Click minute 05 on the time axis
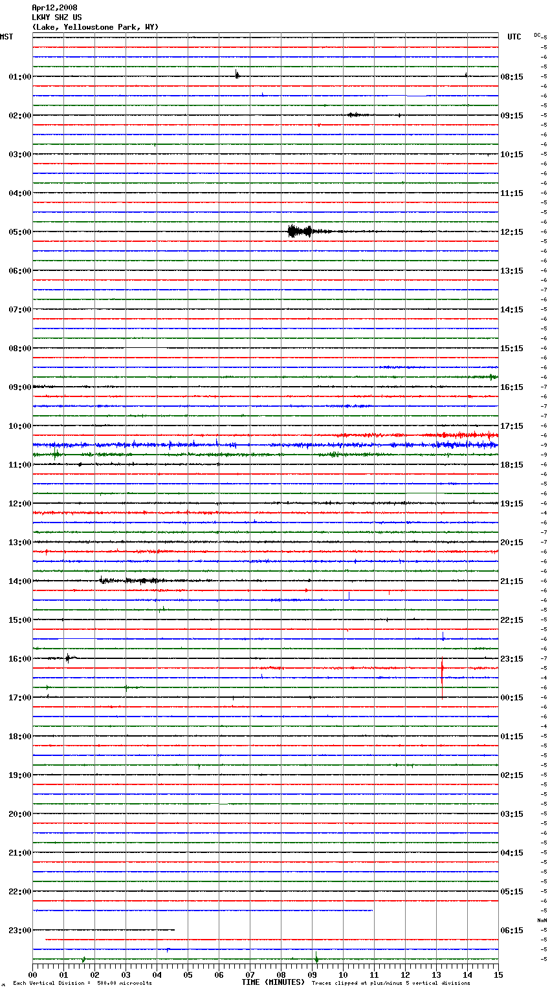The width and height of the screenshot is (550, 992). coord(188,975)
